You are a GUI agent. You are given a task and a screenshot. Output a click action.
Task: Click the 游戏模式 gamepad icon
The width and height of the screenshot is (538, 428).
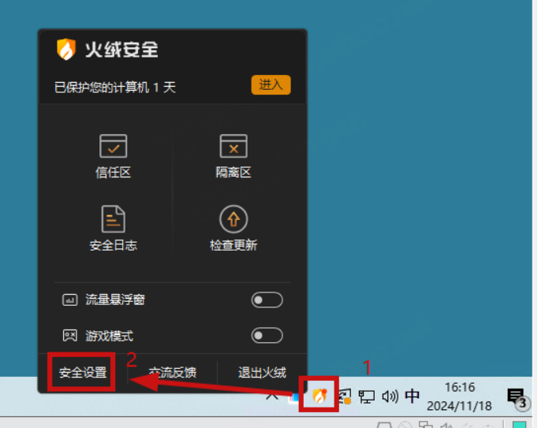pos(69,336)
